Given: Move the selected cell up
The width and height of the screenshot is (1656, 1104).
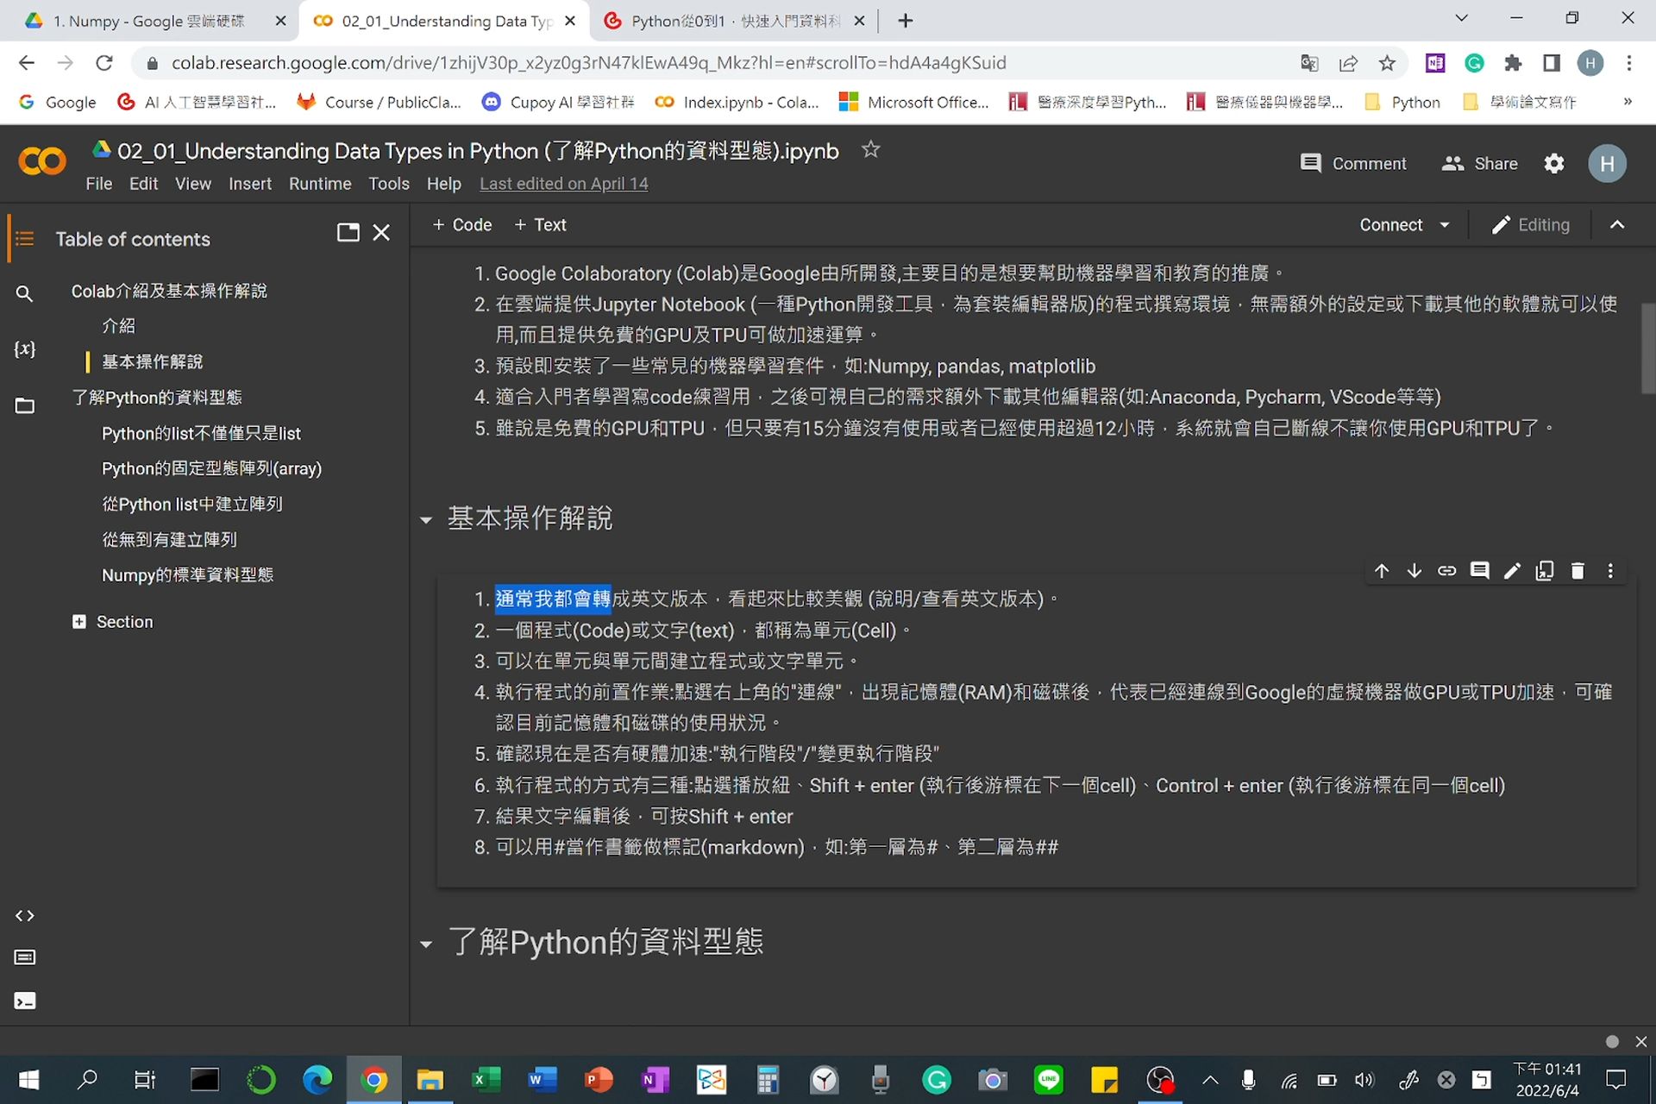Looking at the screenshot, I should pos(1381,570).
